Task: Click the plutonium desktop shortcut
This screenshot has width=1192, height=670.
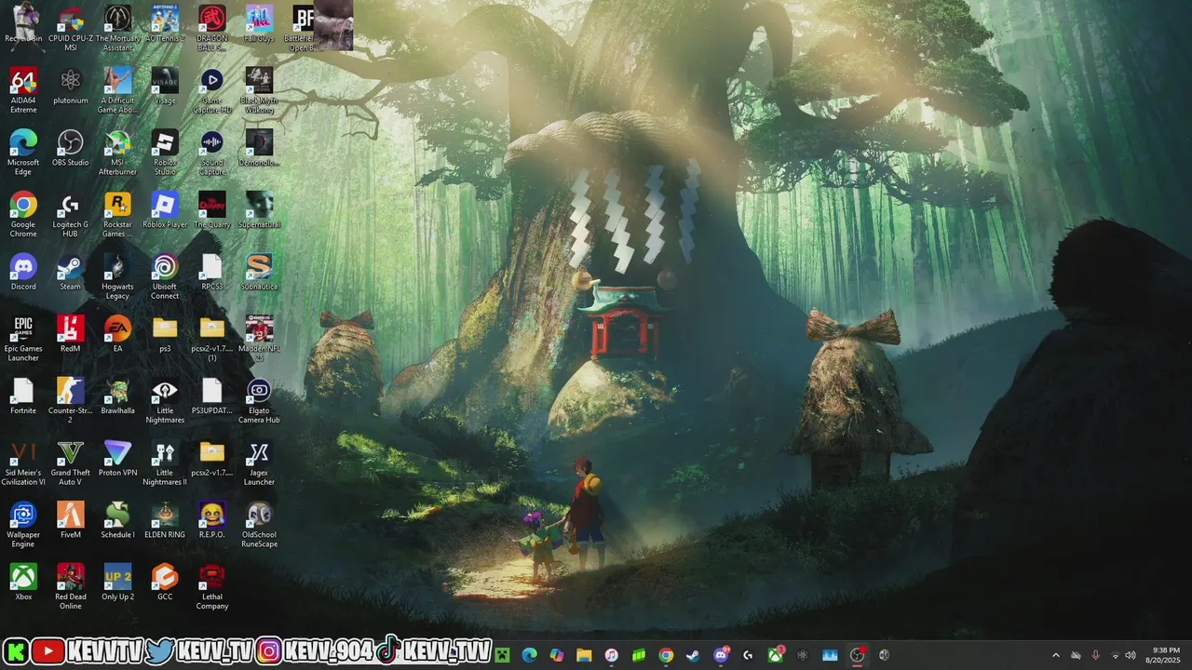Action: 71,87
